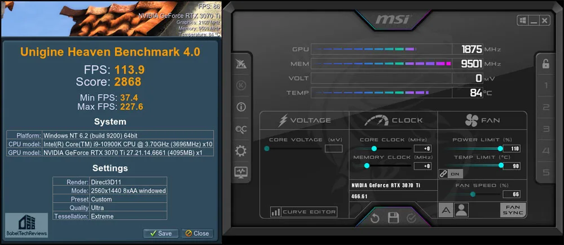Select the user-defined fan mode icon
This screenshot has width=564, height=245.
[461, 210]
